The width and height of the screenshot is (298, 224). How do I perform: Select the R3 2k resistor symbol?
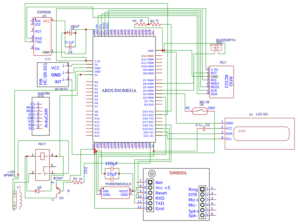pos(141,25)
